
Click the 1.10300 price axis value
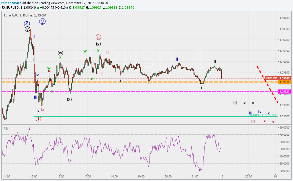click(x=284, y=29)
